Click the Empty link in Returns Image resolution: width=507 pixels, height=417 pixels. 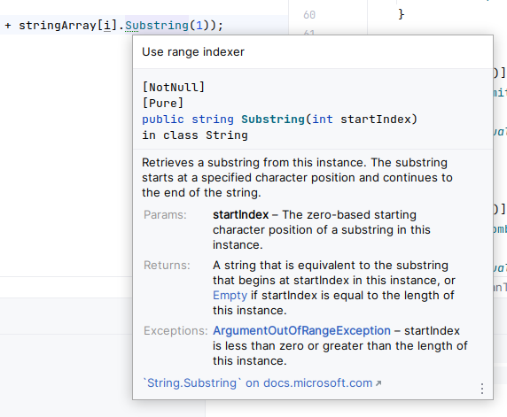click(230, 296)
